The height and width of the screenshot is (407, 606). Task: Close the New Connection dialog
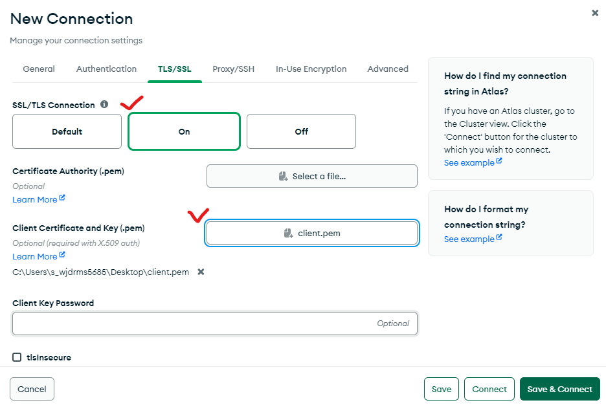tap(595, 13)
